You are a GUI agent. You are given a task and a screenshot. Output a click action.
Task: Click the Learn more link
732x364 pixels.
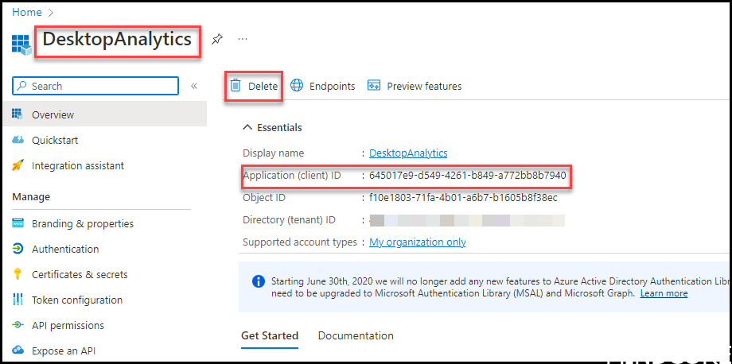(664, 293)
